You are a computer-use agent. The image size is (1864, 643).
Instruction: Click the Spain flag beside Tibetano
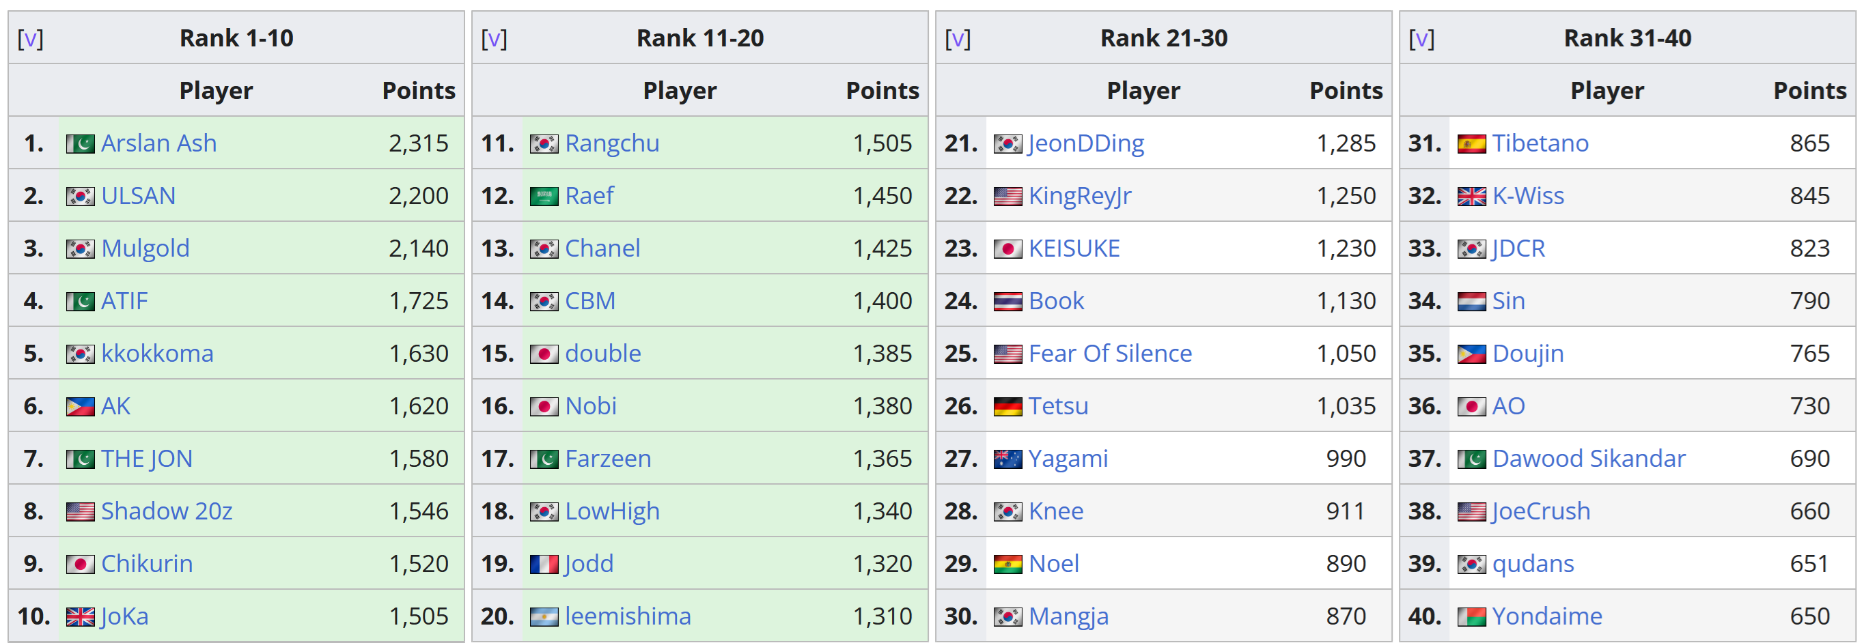[x=1472, y=144]
